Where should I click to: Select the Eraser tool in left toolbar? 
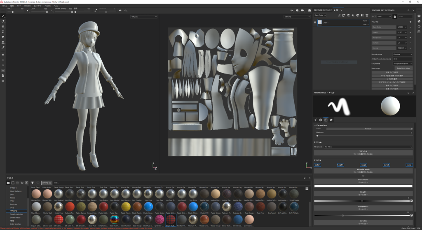3,21
